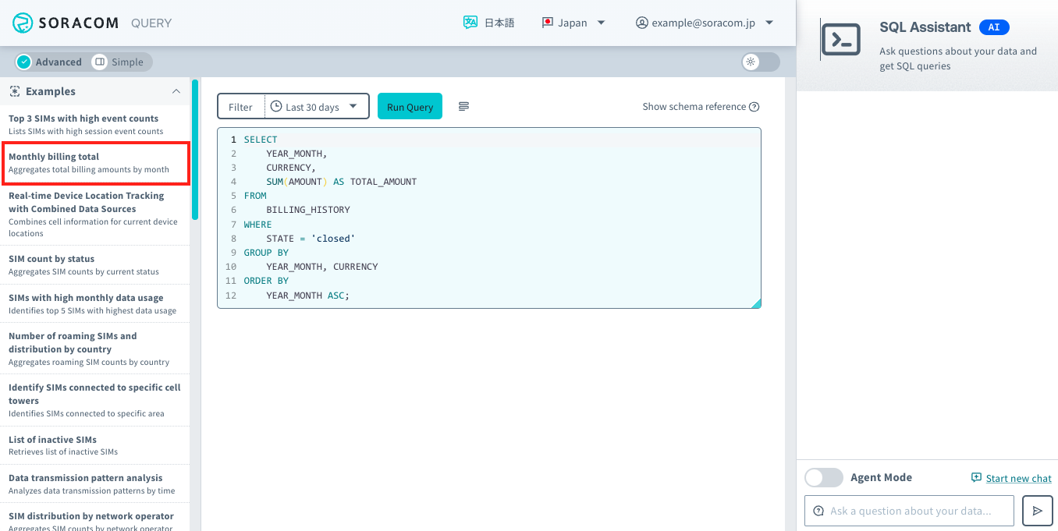Enable the dark theme toggle
The height and width of the screenshot is (531, 1058).
759,62
